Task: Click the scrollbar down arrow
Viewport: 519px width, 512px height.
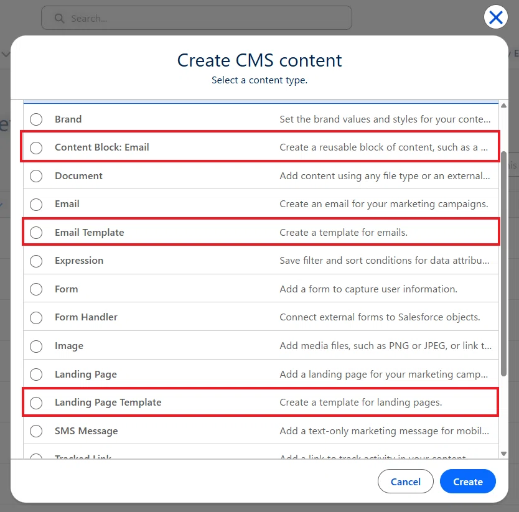Action: [x=503, y=454]
